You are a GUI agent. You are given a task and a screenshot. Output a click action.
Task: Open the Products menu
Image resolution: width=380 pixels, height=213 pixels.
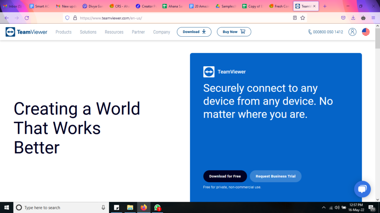63,32
